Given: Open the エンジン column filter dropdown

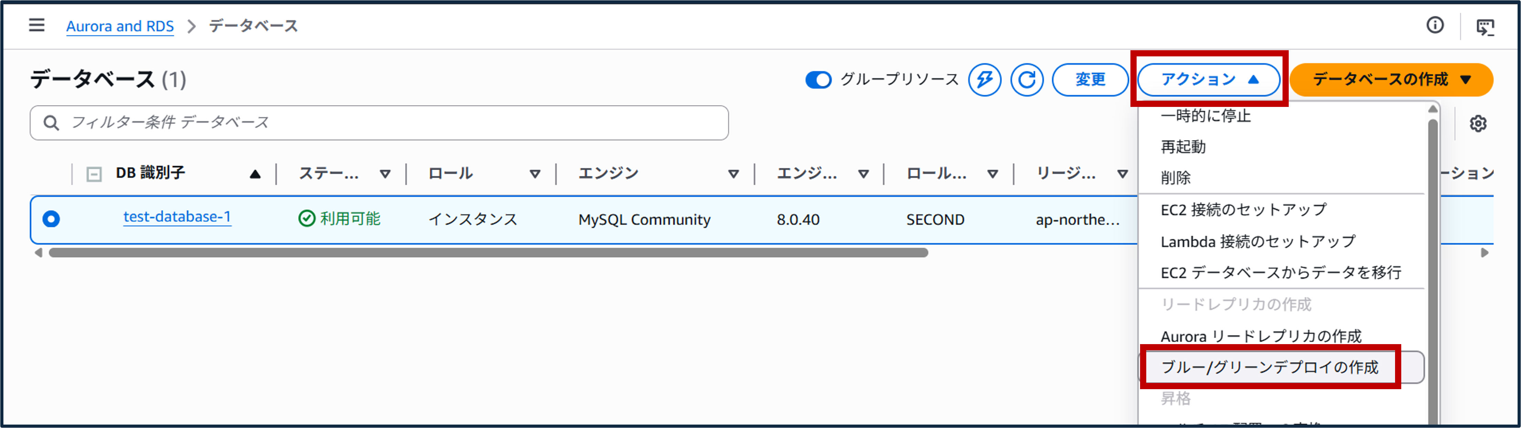Looking at the screenshot, I should (734, 173).
